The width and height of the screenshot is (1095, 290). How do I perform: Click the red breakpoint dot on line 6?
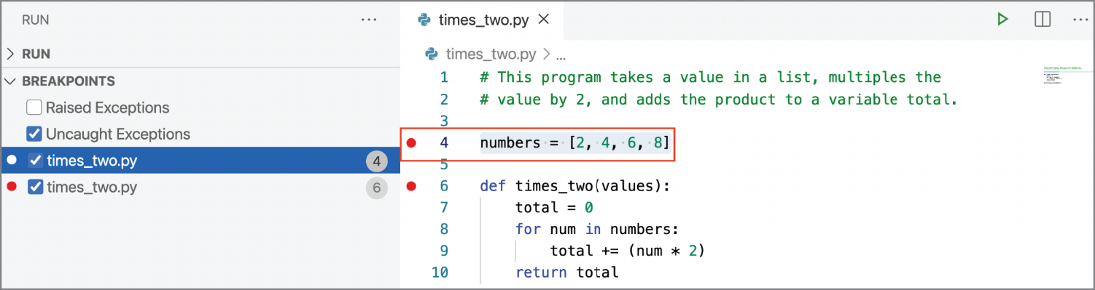(x=411, y=187)
